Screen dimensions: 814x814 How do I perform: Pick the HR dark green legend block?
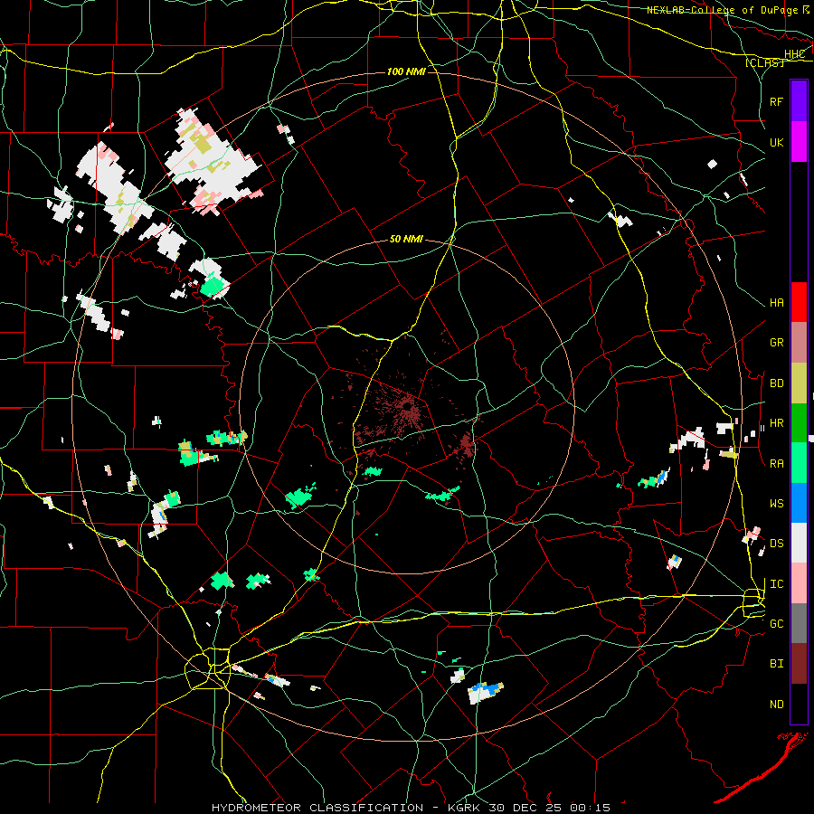tap(799, 423)
